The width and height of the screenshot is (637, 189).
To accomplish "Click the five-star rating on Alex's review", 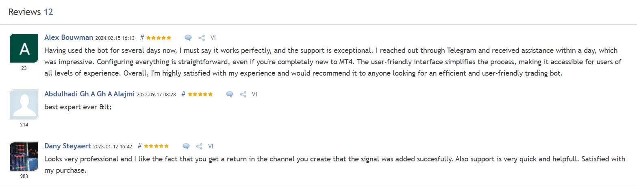I will point(159,38).
